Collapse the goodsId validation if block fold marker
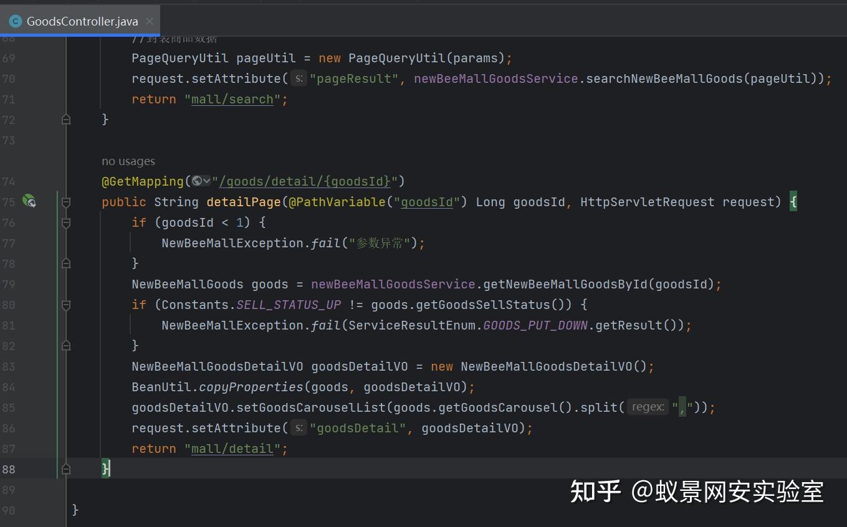This screenshot has height=527, width=847. [66, 222]
